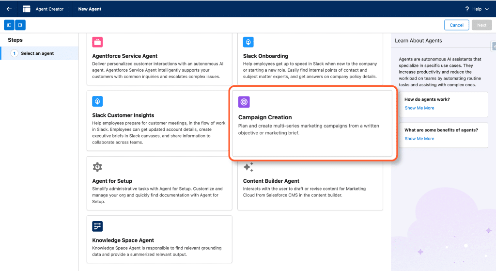Click the Next button
496x271 pixels.
481,25
